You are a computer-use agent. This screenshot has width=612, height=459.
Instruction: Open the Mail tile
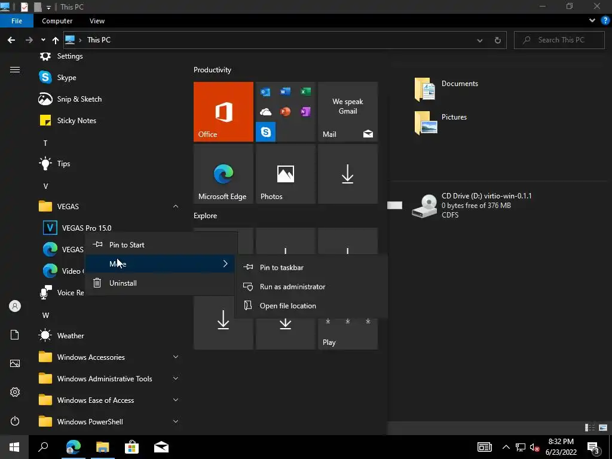point(348,112)
